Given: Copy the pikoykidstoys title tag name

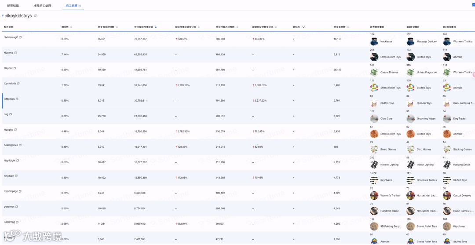Looking at the screenshot, I should click(x=36, y=16).
